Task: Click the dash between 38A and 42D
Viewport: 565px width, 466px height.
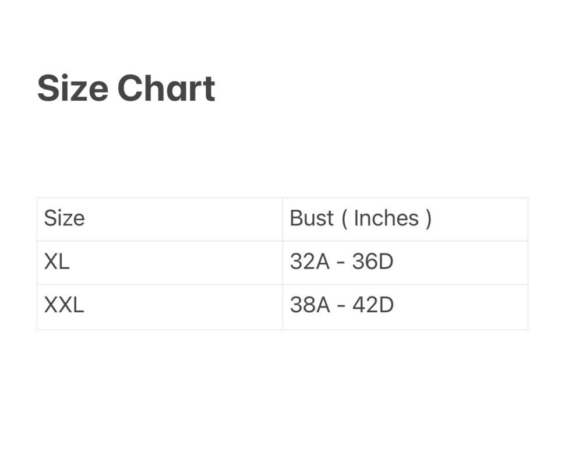Action: tap(341, 306)
